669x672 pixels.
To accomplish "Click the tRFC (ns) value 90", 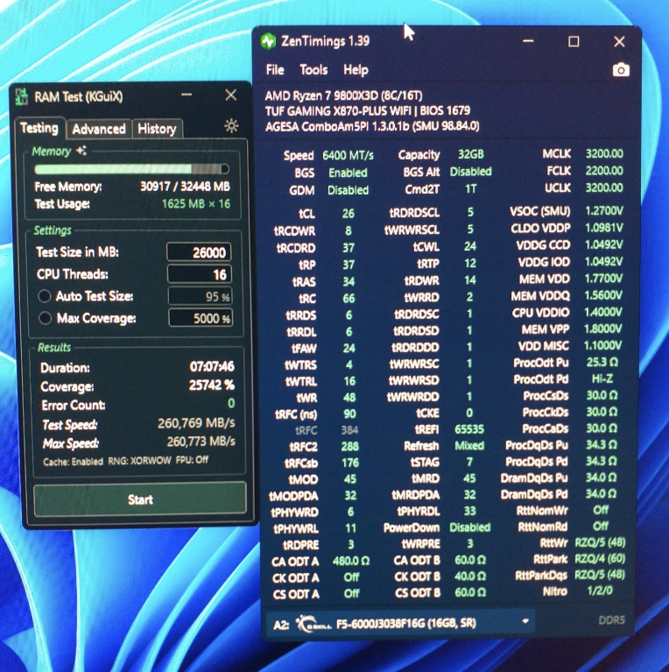I will [349, 414].
